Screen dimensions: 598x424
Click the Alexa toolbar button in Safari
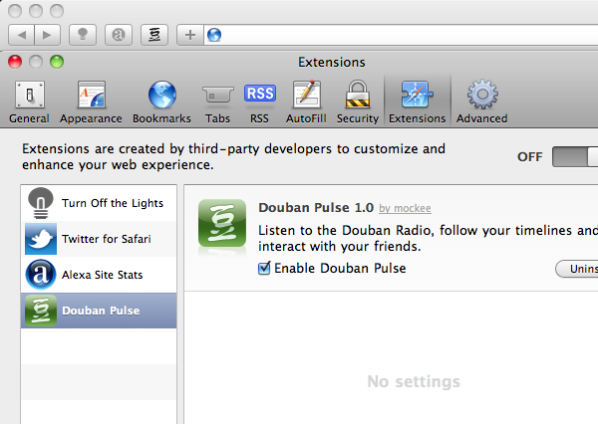tap(119, 35)
